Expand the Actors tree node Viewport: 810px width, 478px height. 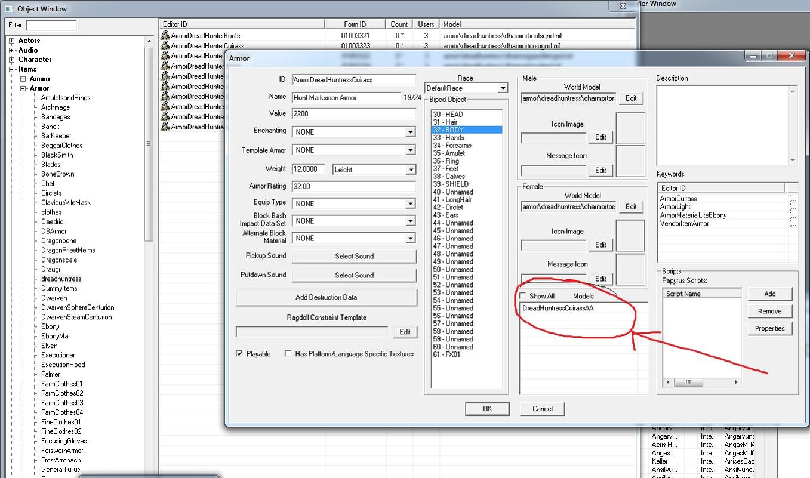[x=12, y=41]
